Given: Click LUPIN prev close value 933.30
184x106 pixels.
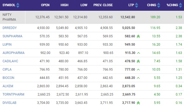Looking at the screenshot, I should pos(108,45).
